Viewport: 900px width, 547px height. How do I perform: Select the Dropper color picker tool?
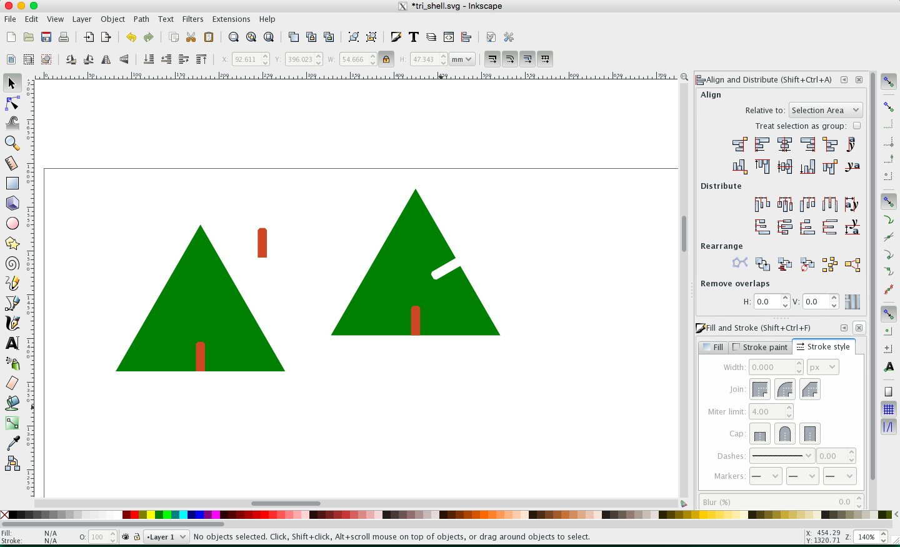(12, 443)
